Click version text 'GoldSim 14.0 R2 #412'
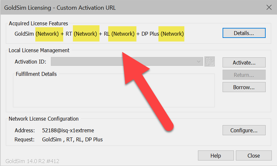The width and height of the screenshot is (277, 166). click(32, 161)
